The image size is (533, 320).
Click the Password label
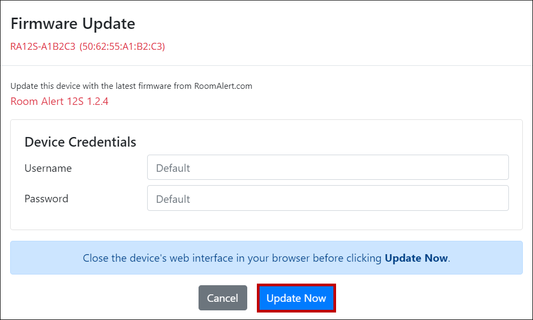47,199
